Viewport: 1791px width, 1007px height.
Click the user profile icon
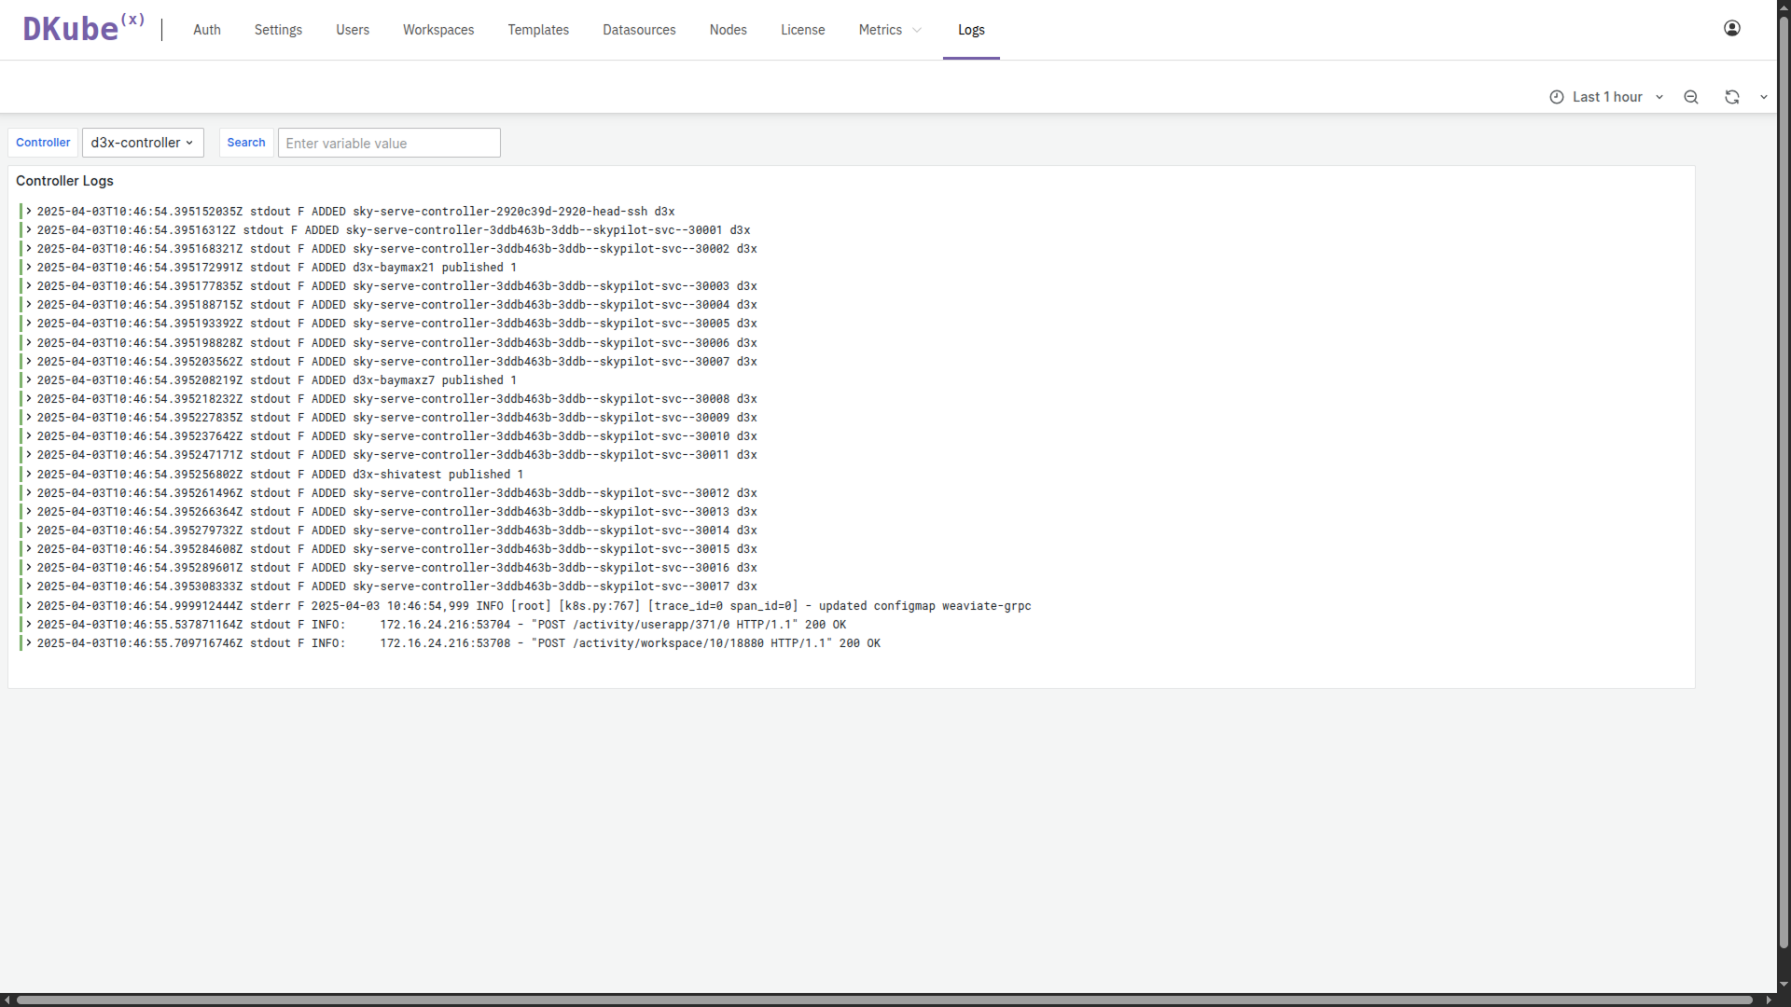click(x=1731, y=28)
